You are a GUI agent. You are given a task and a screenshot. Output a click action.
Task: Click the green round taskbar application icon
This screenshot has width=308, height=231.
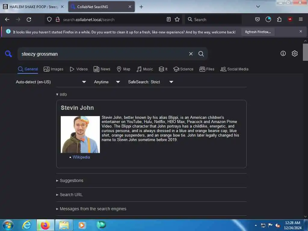(x=101, y=225)
